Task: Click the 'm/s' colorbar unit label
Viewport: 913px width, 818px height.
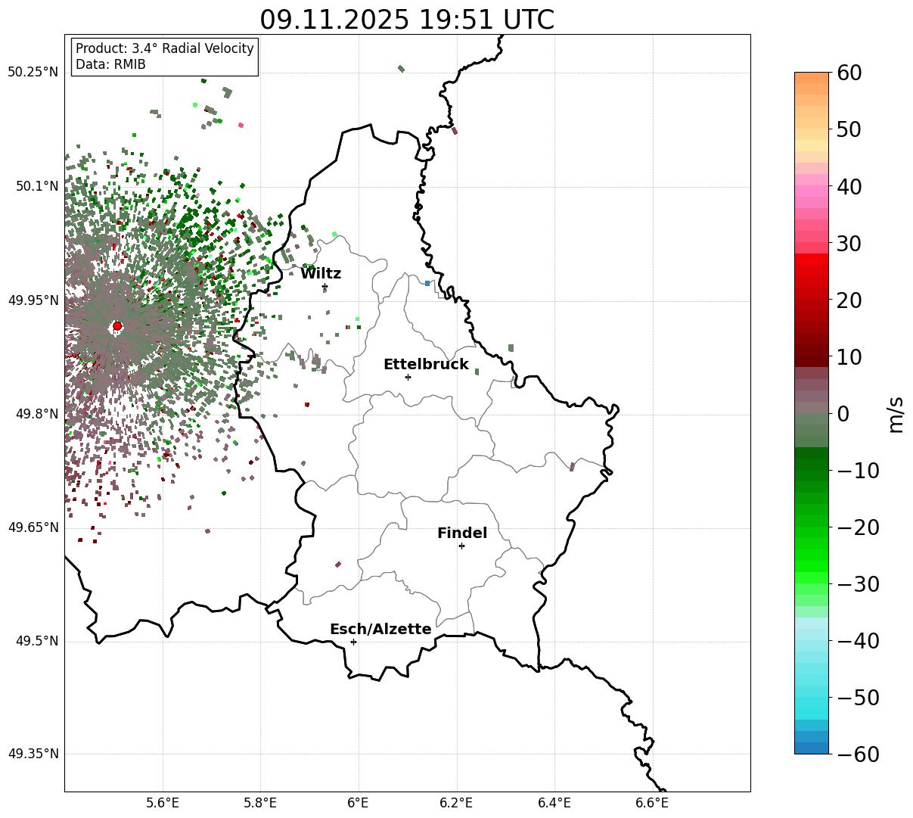Action: [896, 413]
